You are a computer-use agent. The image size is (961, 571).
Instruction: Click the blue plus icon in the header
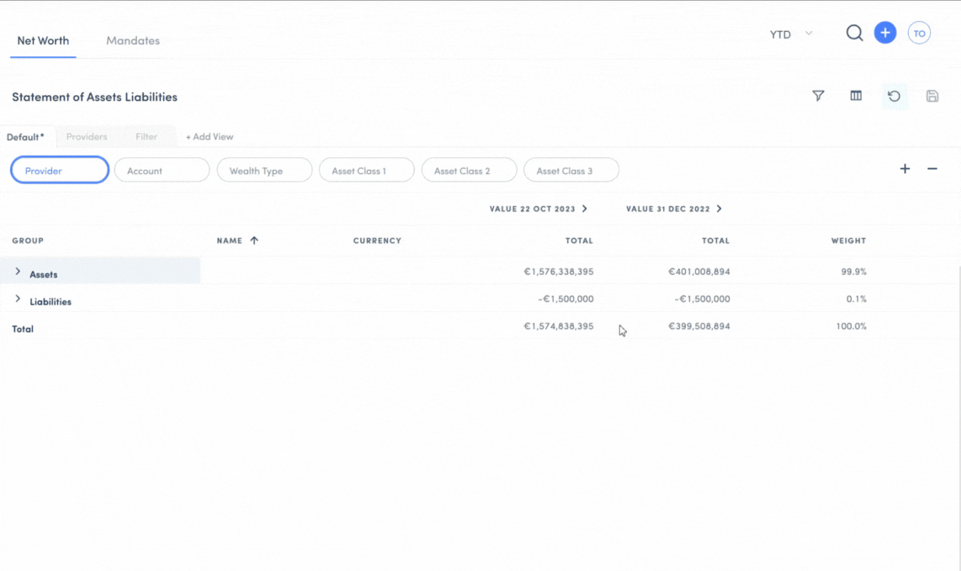pos(885,32)
